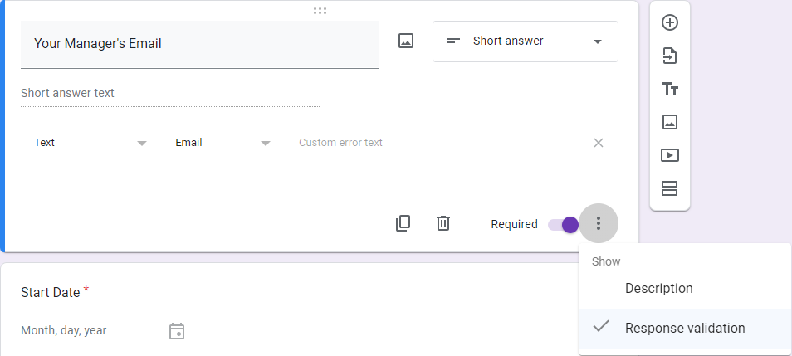792x356 pixels.
Task: Add an image to the question title
Action: [x=406, y=41]
